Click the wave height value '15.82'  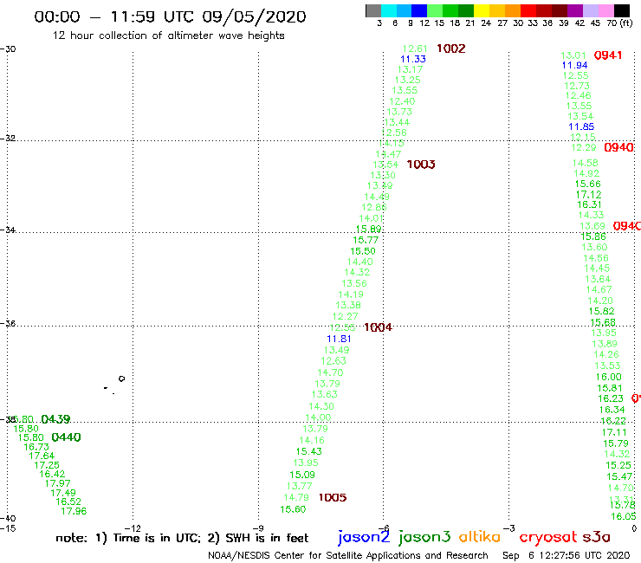point(602,311)
